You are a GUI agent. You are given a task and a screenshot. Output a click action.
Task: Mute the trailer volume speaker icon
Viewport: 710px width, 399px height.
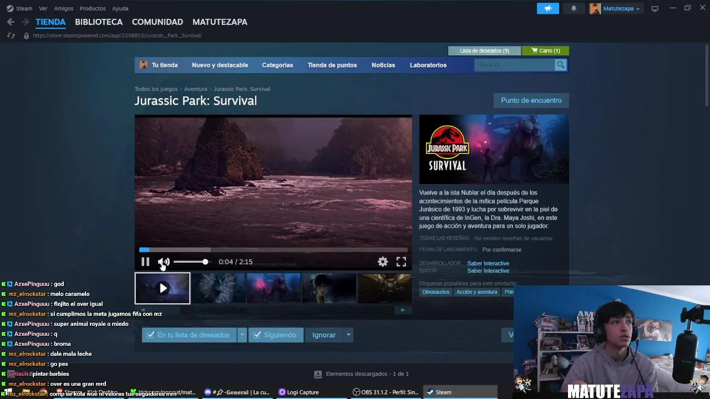(164, 262)
